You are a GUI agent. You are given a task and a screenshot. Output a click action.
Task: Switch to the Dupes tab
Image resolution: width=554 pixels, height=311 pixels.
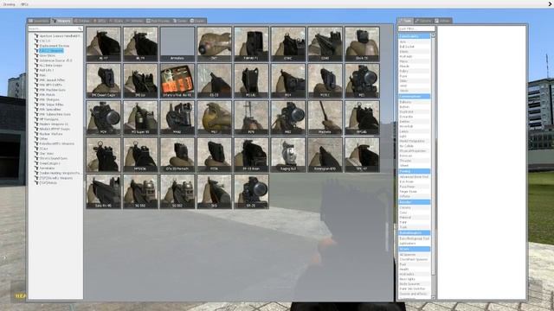[x=180, y=21]
